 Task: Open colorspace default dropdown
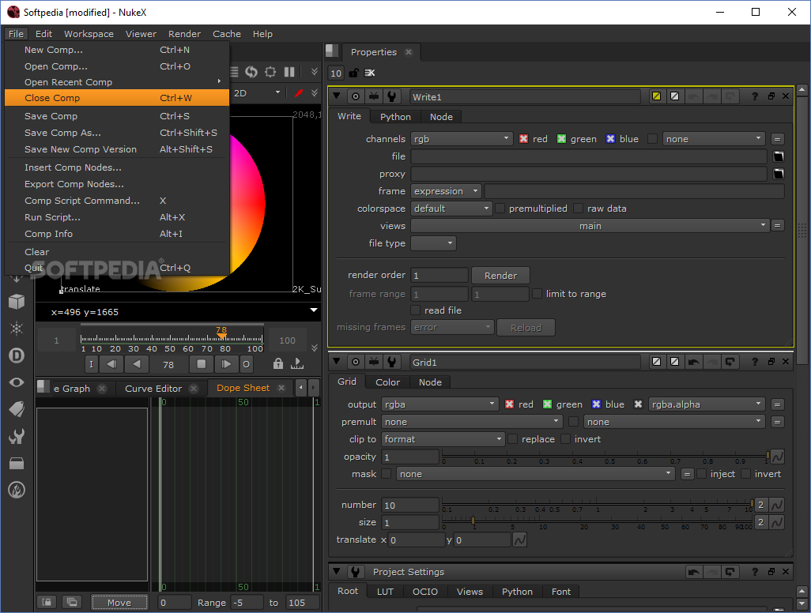(451, 209)
